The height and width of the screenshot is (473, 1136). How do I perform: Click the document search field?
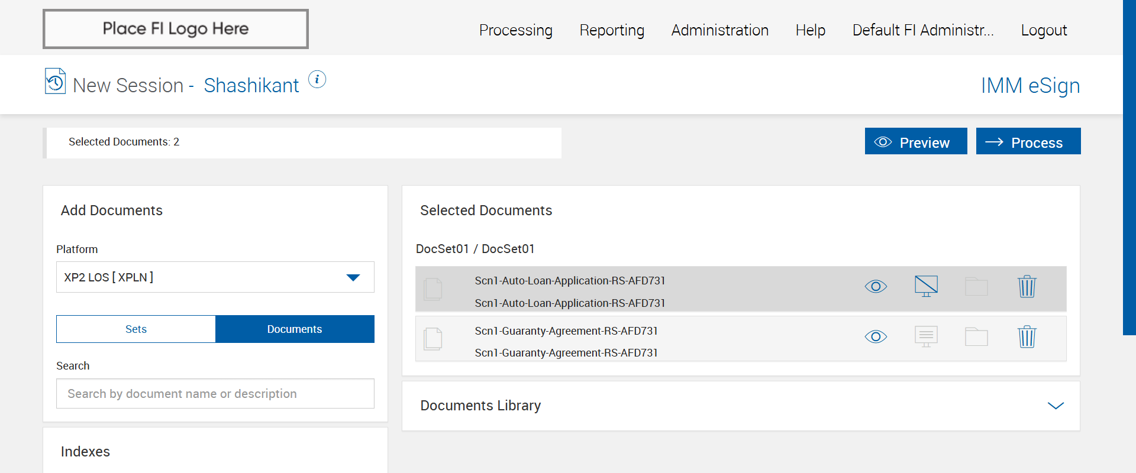click(215, 394)
